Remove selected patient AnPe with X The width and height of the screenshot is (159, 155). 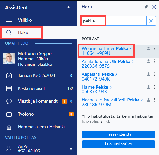(71, 149)
